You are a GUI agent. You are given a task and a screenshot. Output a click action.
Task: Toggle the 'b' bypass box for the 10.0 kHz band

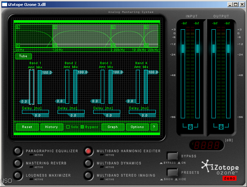coord(146,27)
